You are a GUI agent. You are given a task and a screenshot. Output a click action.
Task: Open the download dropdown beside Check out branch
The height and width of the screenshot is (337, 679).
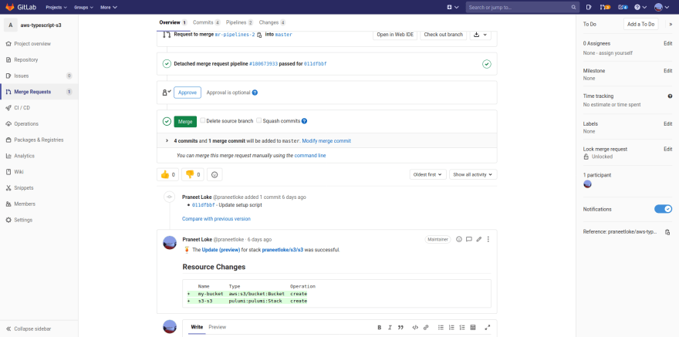coord(480,35)
